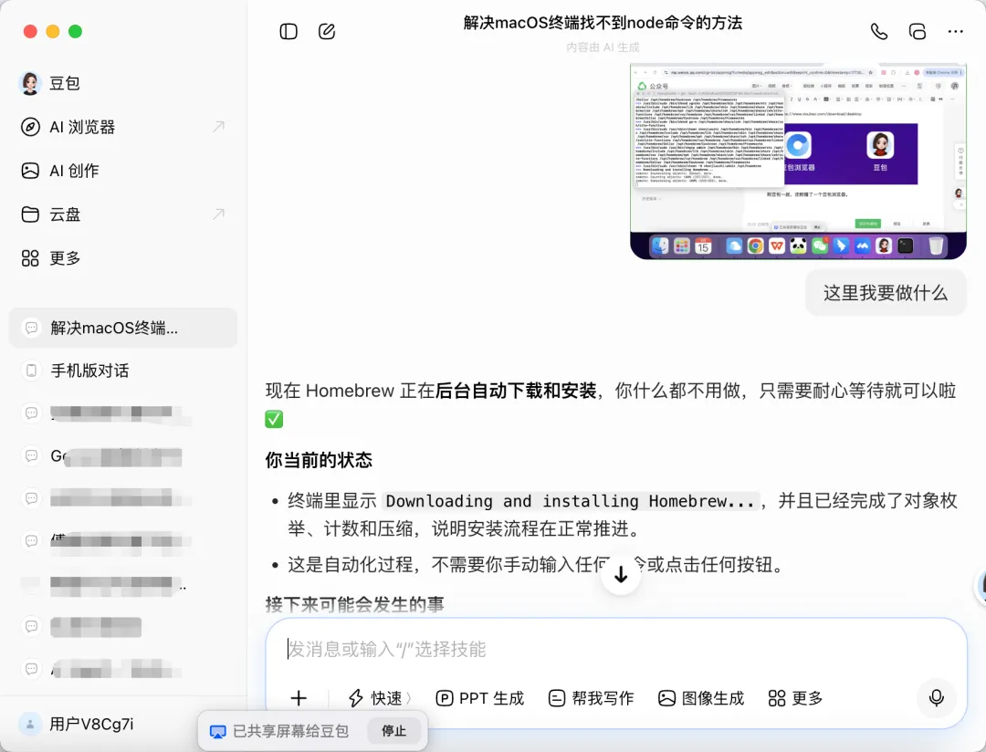This screenshot has width=986, height=752.
Task: Open AI 创作 in sidebar
Action: click(x=74, y=171)
